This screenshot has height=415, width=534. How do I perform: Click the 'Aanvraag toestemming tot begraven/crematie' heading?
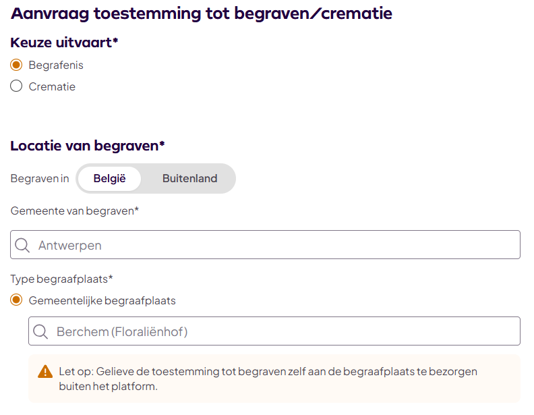pos(202,13)
